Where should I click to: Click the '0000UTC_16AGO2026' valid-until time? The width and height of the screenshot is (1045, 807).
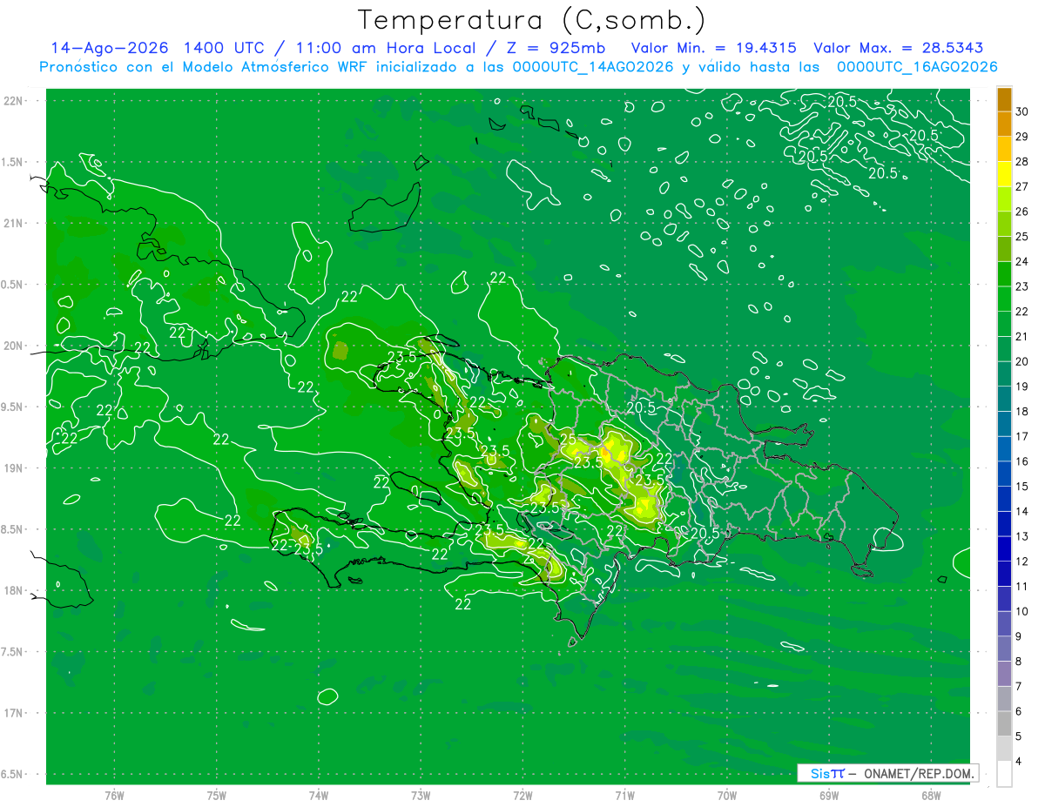click(x=916, y=67)
